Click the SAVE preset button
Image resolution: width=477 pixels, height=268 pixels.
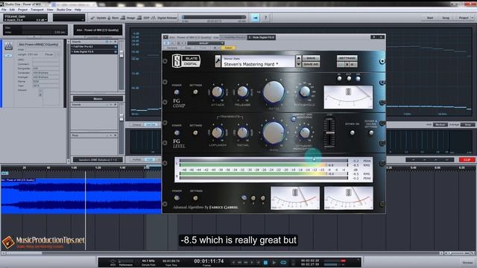coord(311,58)
